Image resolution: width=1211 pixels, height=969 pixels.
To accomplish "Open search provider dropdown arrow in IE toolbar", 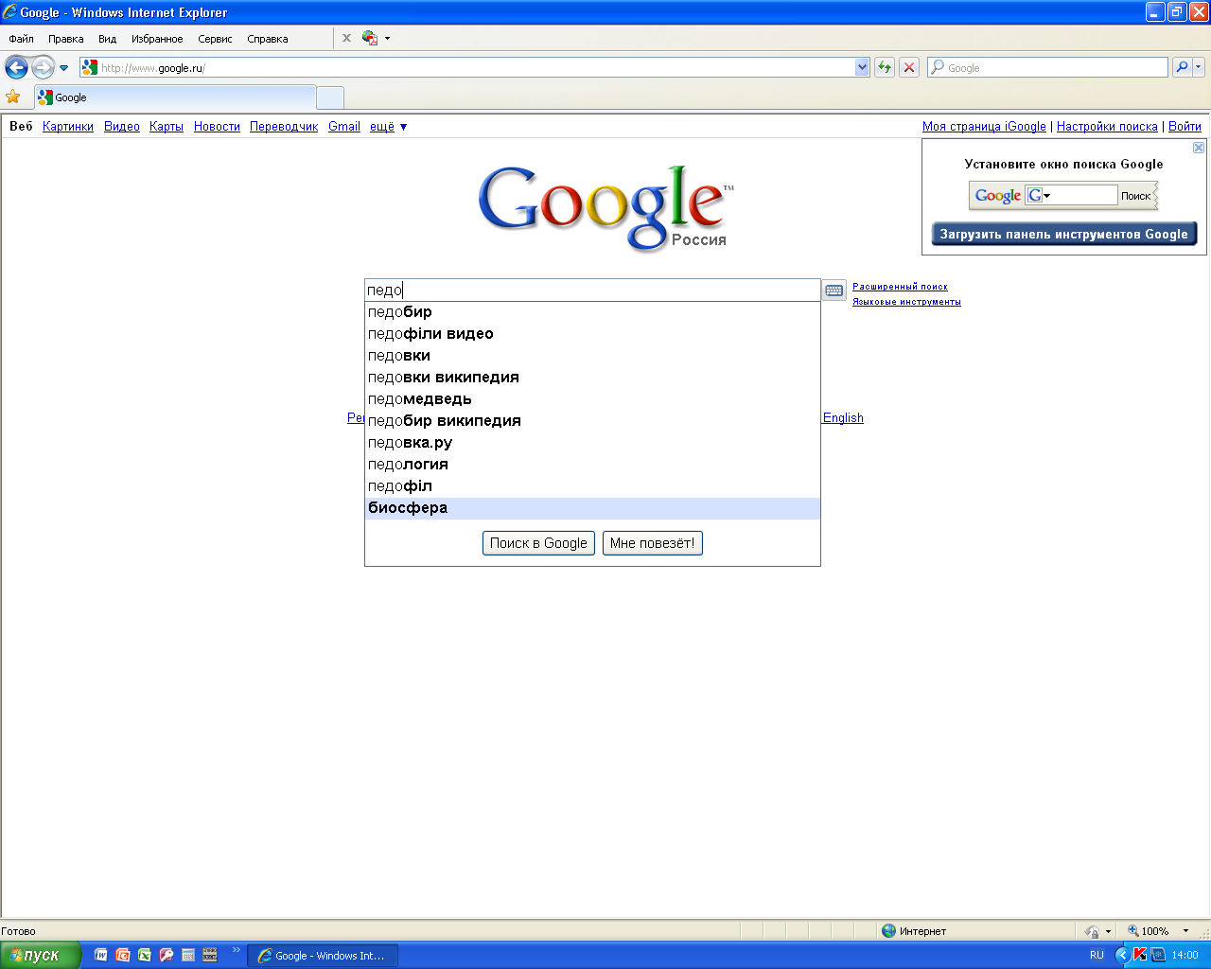I will (1199, 67).
